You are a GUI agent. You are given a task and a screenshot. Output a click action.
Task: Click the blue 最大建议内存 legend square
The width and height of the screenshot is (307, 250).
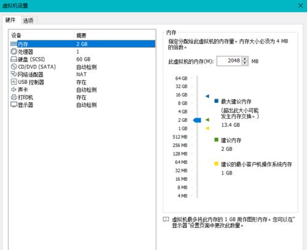click(x=216, y=101)
